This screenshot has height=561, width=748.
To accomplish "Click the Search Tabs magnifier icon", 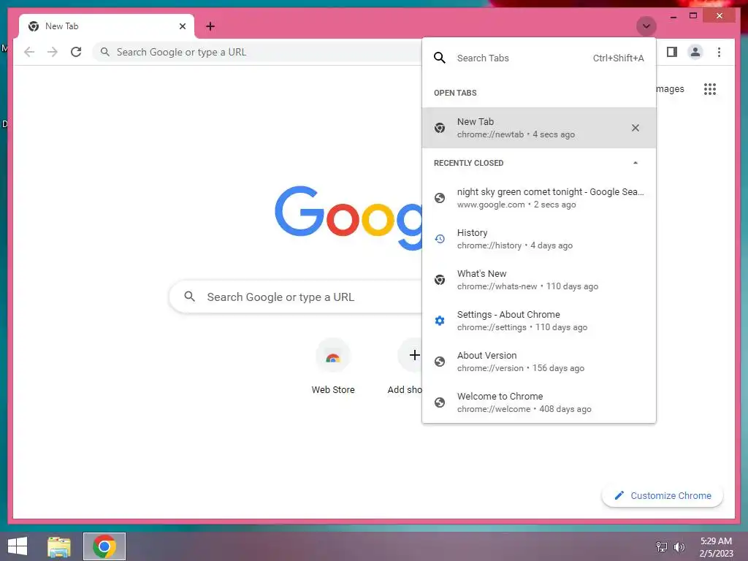I will (439, 58).
